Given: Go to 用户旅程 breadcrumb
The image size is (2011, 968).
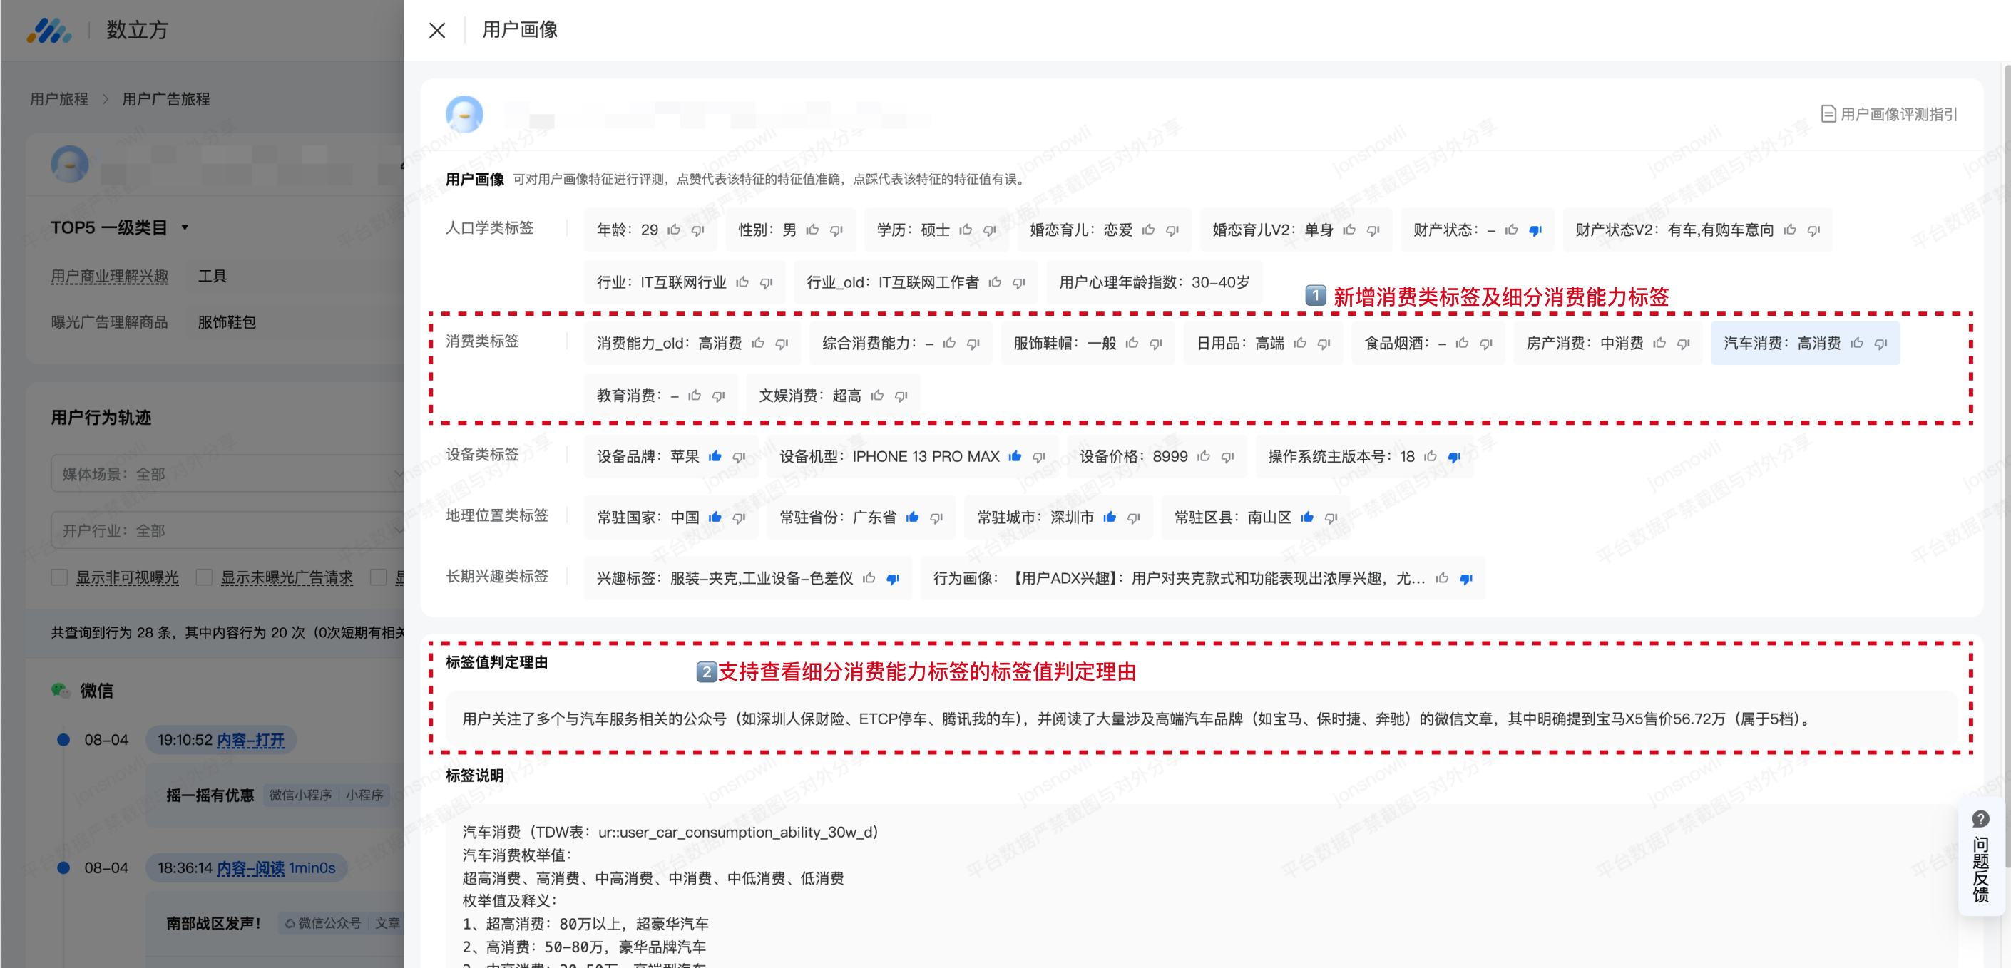Looking at the screenshot, I should [x=58, y=99].
